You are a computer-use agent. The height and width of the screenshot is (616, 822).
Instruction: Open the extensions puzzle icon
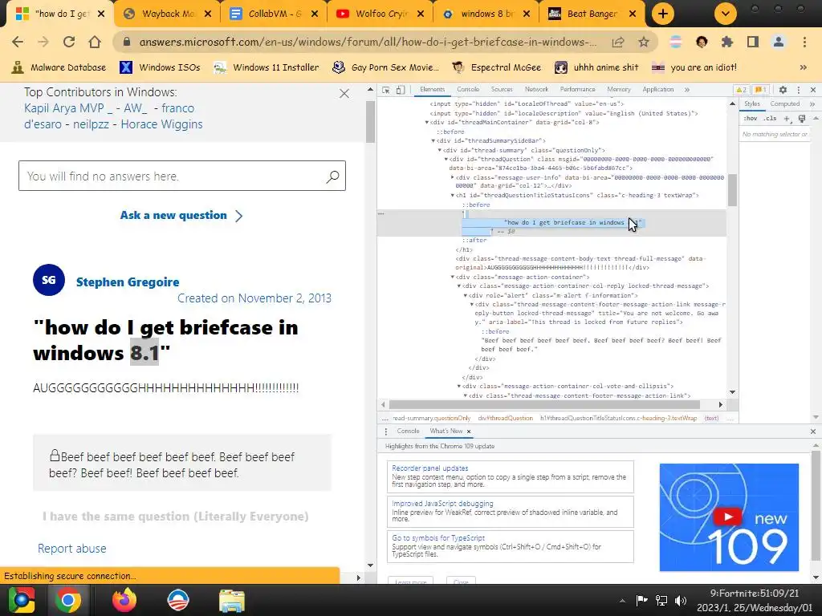[727, 42]
